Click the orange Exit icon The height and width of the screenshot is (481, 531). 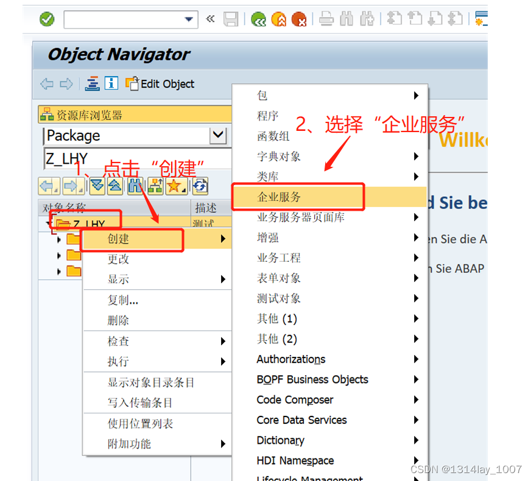[x=279, y=19]
